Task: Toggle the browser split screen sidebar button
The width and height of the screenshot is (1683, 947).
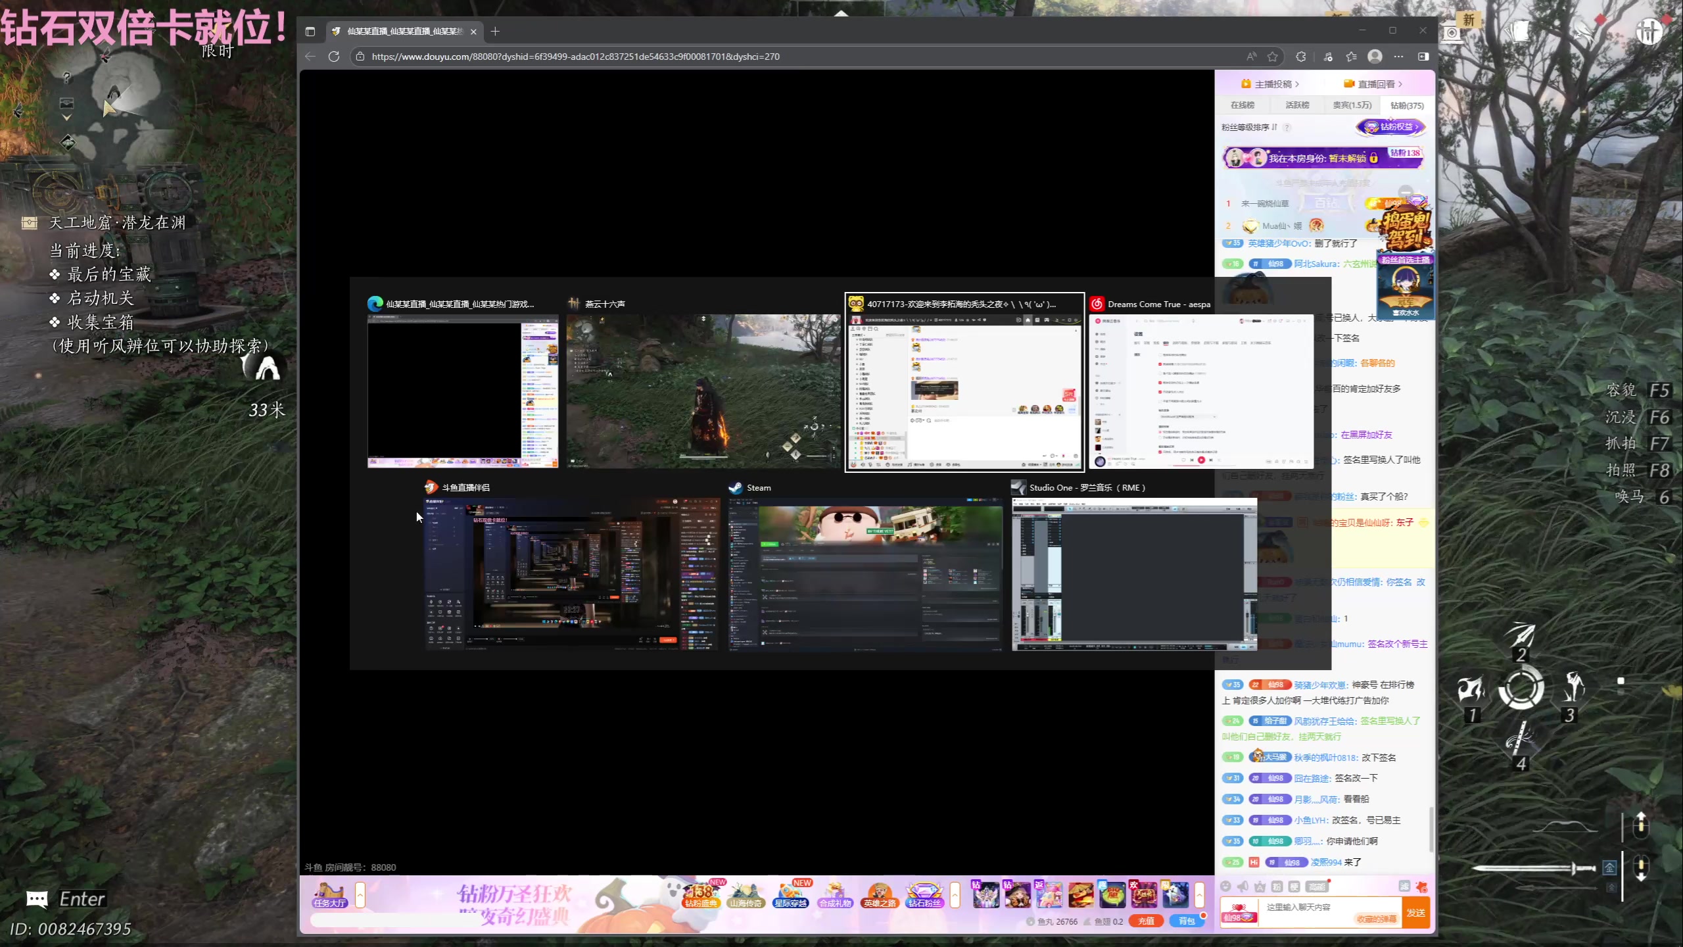Action: pos(1423,57)
